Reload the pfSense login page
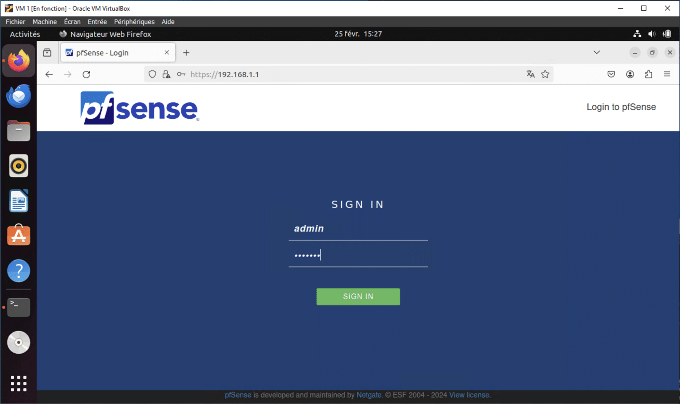The image size is (680, 404). pos(86,74)
